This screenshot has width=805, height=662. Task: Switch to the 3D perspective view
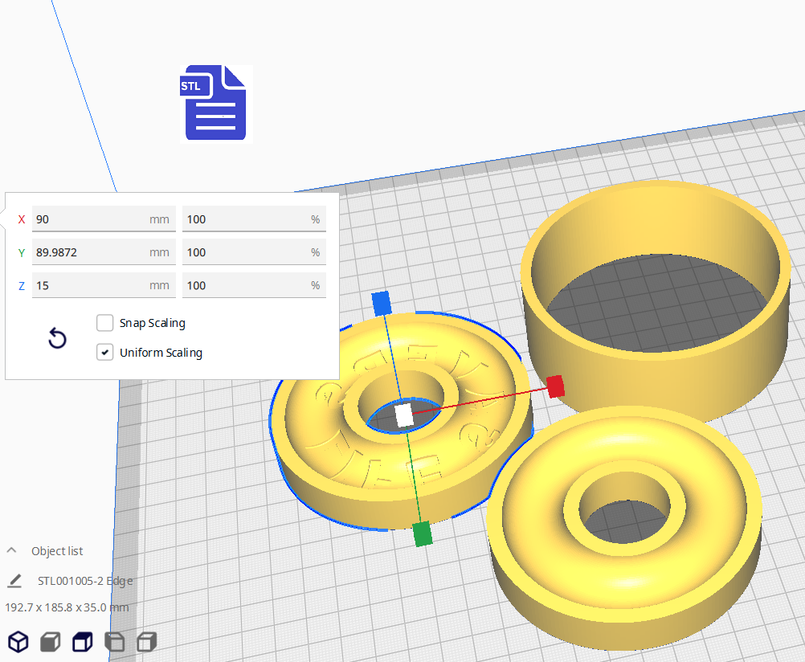[x=18, y=641]
